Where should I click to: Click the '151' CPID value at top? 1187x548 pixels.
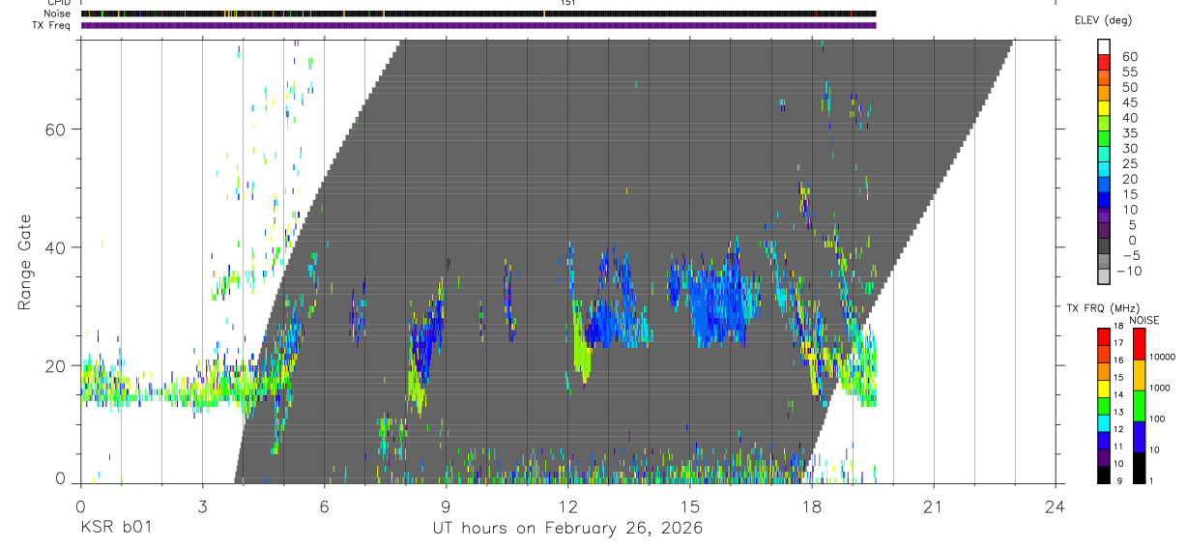pyautogui.click(x=567, y=3)
